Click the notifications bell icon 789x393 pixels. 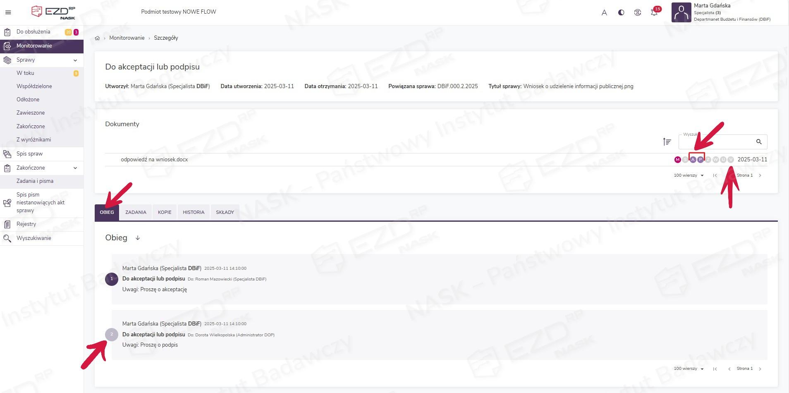[654, 12]
